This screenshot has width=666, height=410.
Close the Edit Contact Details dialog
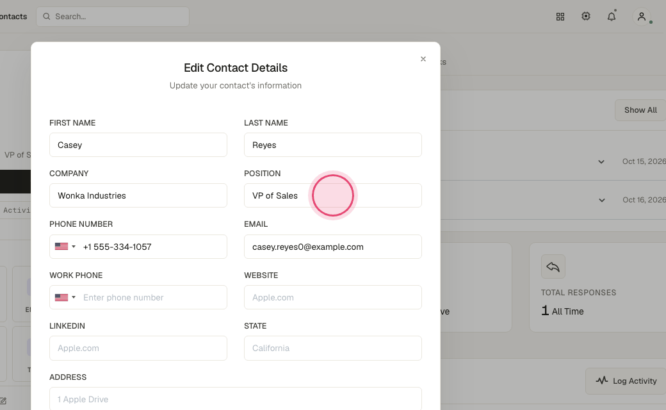click(423, 59)
